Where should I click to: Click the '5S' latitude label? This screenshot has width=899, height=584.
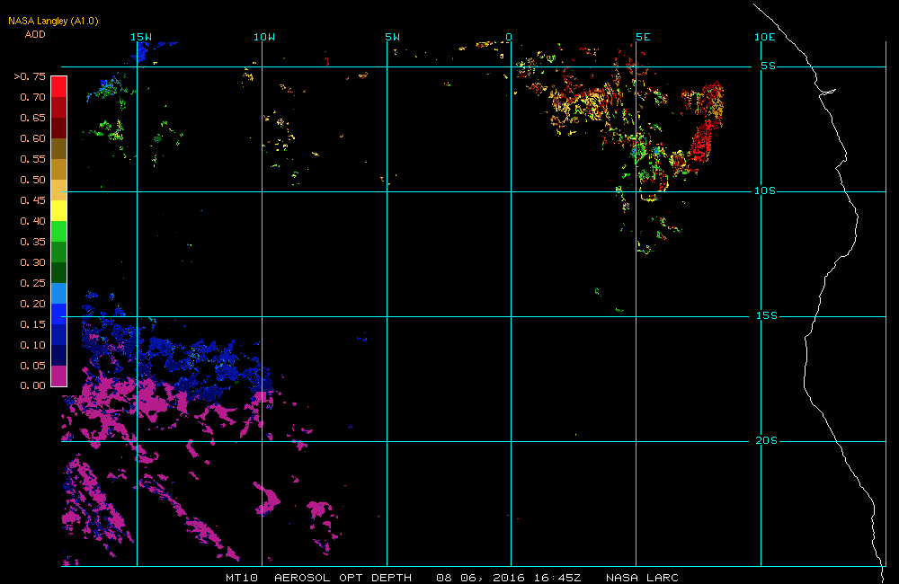point(769,66)
